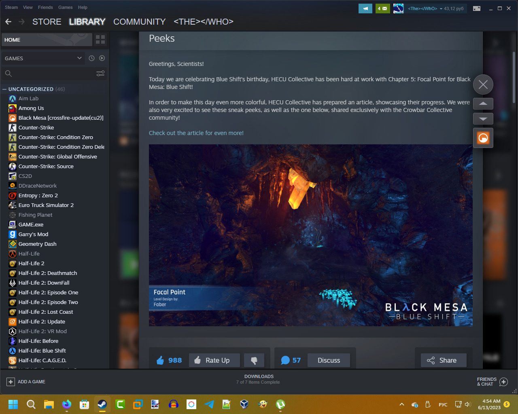
Task: Open Black Mesa game icon in overlay
Action: coord(483,138)
